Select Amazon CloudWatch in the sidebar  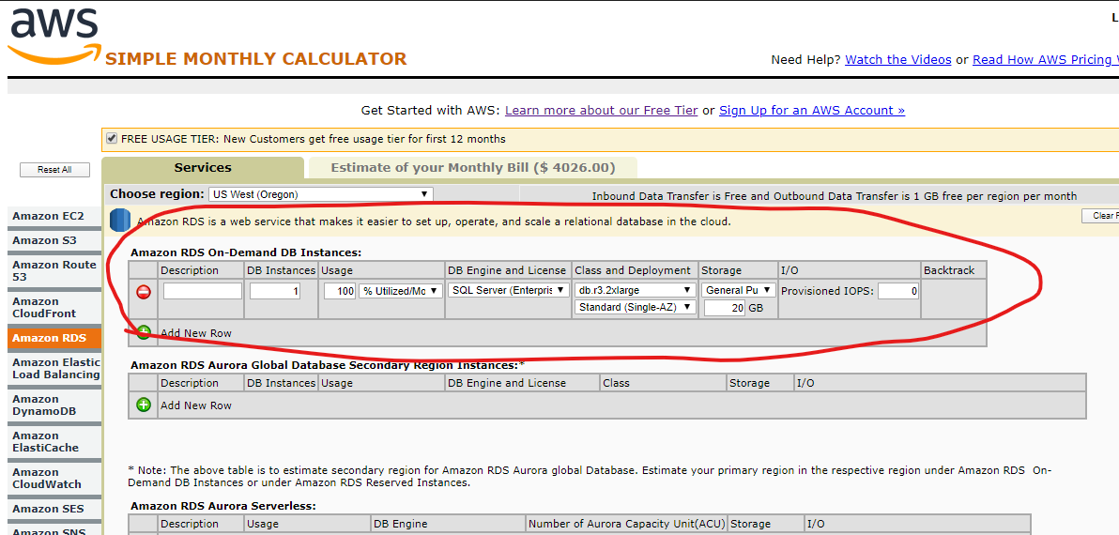pyautogui.click(x=54, y=478)
